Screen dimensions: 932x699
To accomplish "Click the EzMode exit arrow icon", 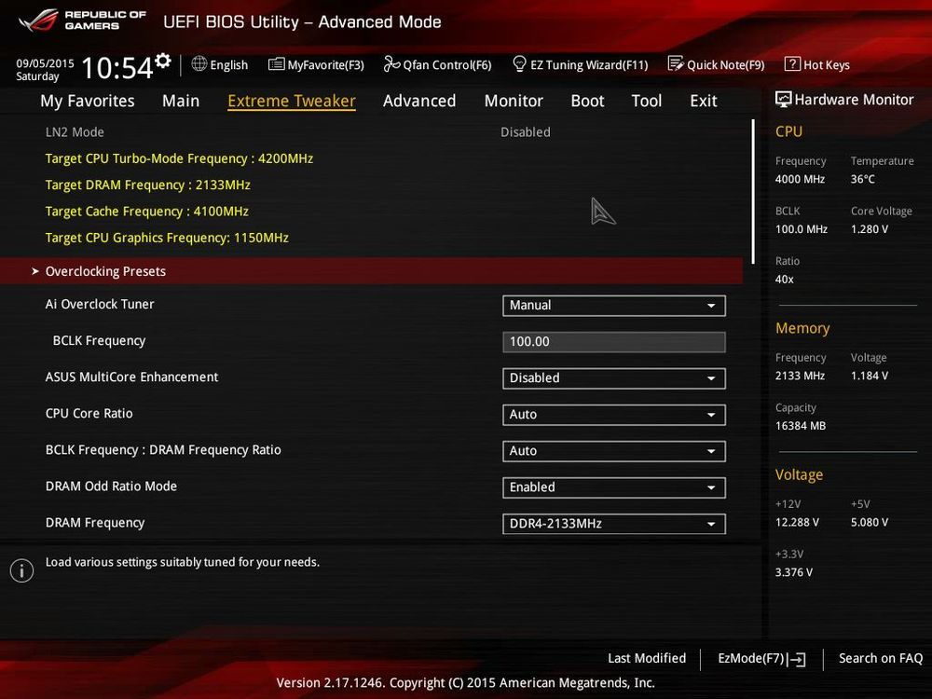I will coord(797,659).
